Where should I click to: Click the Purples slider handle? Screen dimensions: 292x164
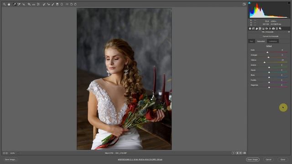click(269, 82)
